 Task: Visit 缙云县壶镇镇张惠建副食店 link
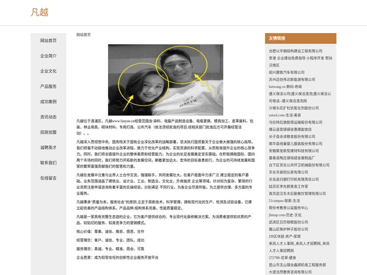[x=290, y=129]
